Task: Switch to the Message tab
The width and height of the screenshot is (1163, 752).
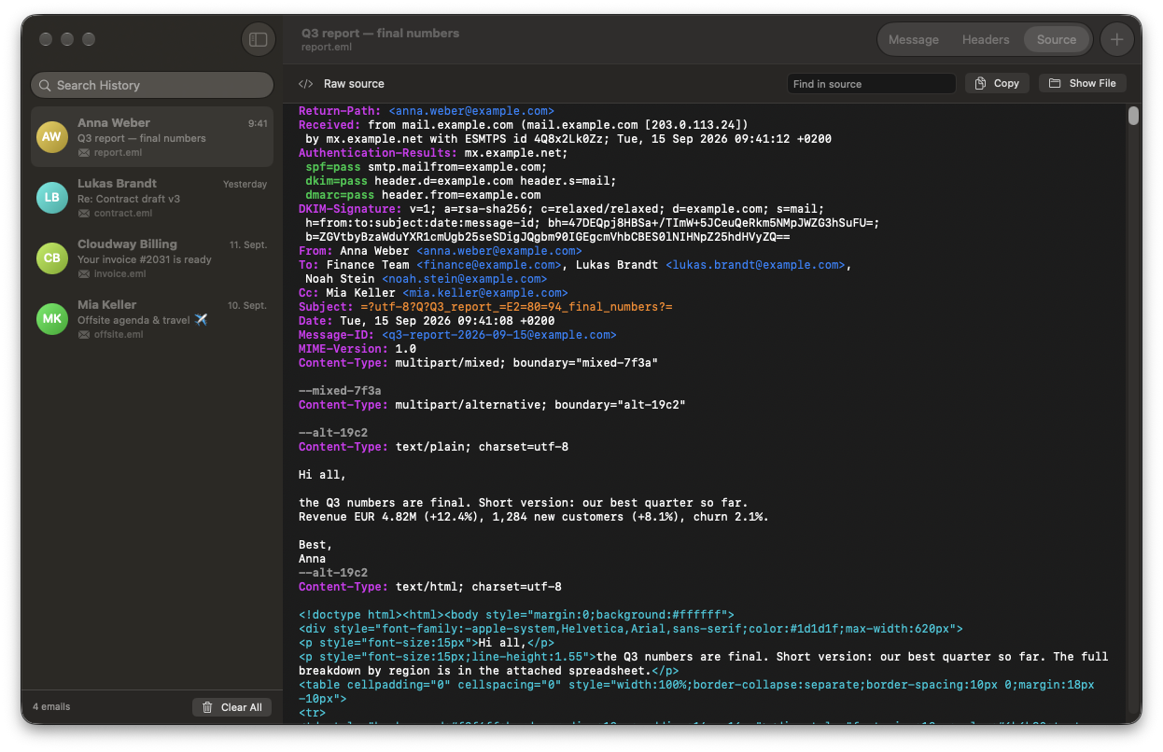Action: pyautogui.click(x=913, y=39)
